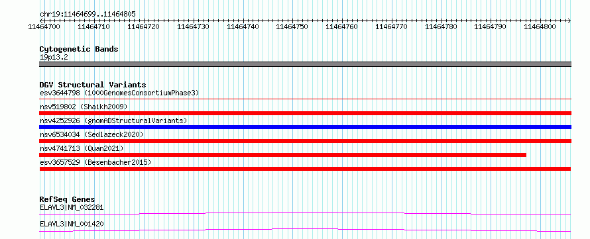Click ruler tick label 11464720
The image size is (590, 239).
coord(143,26)
